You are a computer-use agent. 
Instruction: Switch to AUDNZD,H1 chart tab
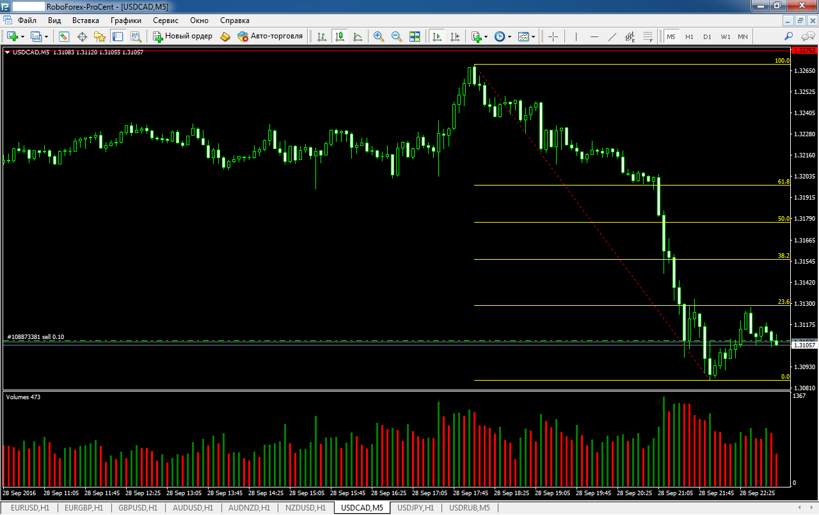coord(250,508)
